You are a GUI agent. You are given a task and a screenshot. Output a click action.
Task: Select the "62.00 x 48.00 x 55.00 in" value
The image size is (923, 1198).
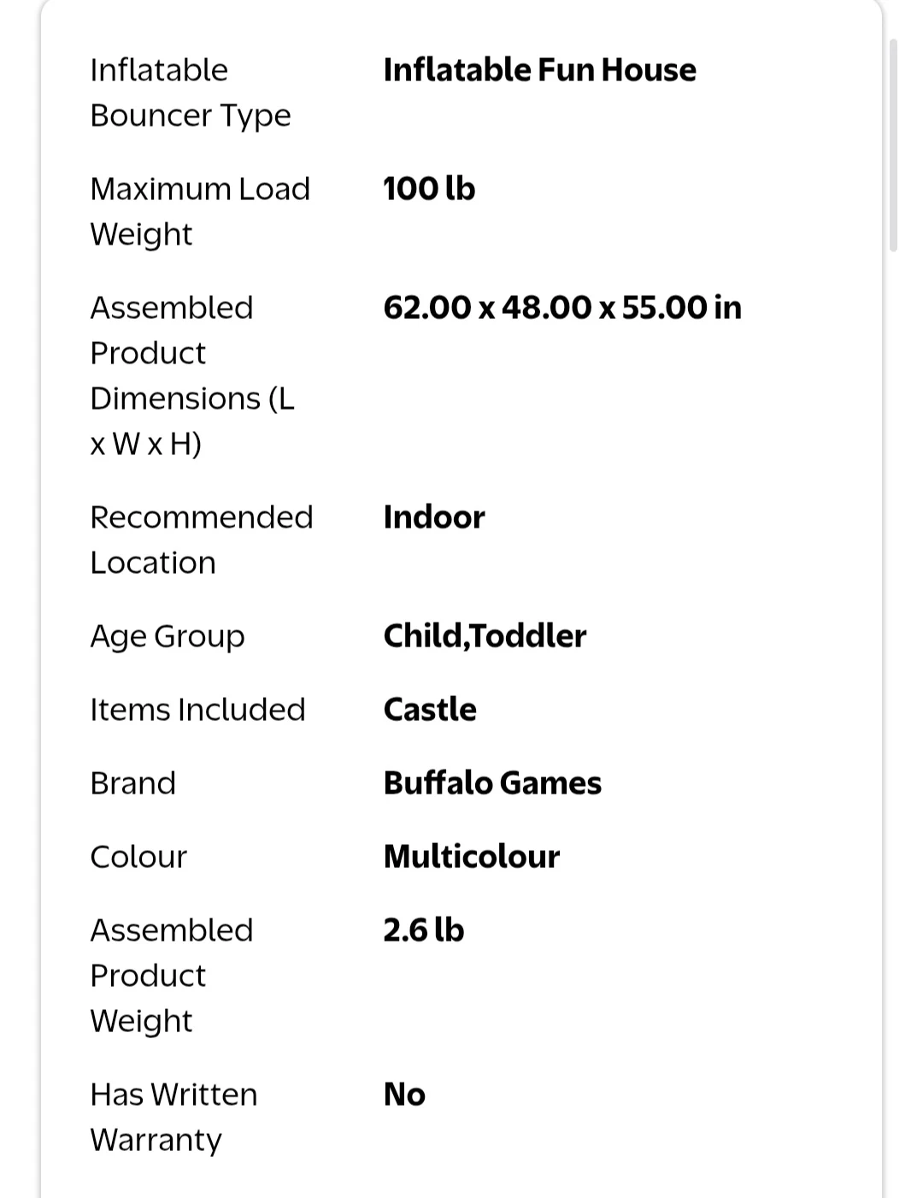(x=562, y=308)
